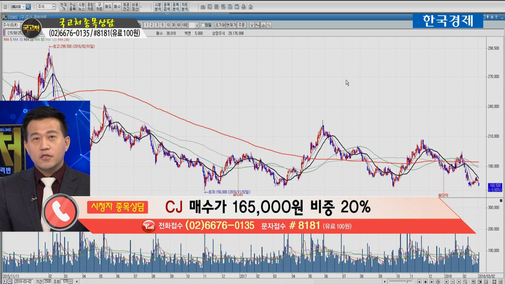Open the 종합차트 menu button
The height and width of the screenshot is (284, 505).
(90, 7)
